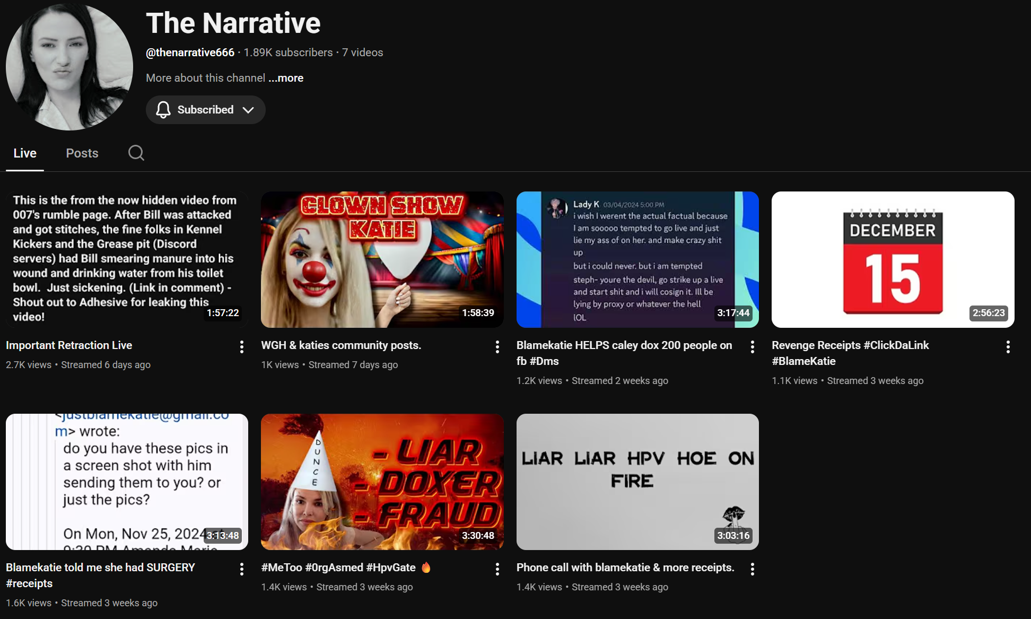Open the Liar Doxer Fraud thumbnail
This screenshot has height=619, width=1031.
[x=382, y=482]
